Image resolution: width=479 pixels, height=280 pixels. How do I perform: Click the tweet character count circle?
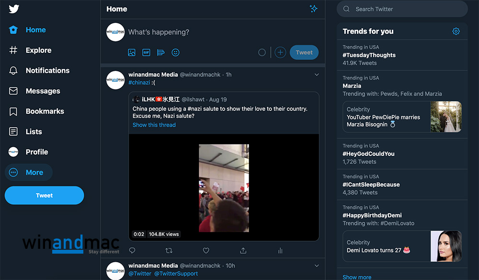click(262, 53)
